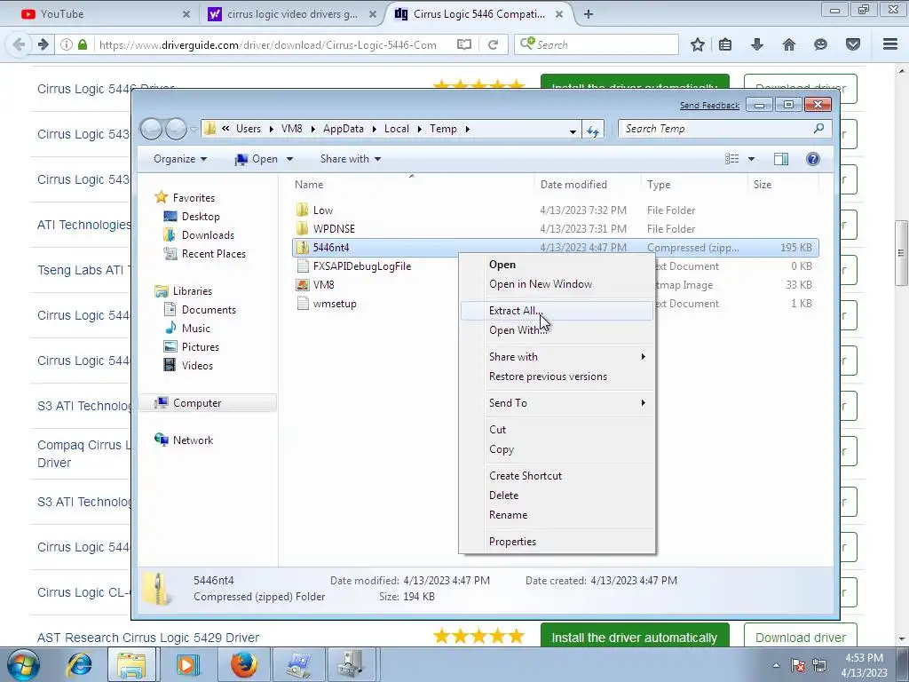Click Restore previous versions entry
This screenshot has width=909, height=682.
(557, 377)
